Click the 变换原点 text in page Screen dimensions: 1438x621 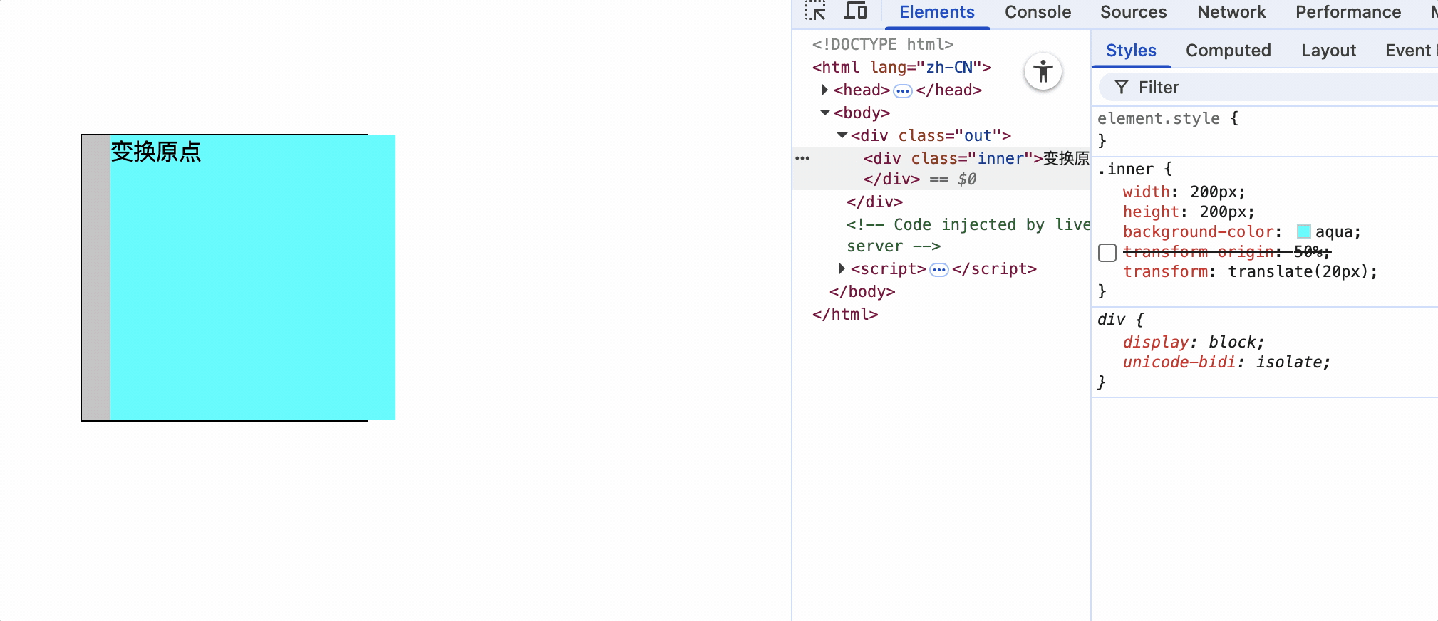coord(156,151)
